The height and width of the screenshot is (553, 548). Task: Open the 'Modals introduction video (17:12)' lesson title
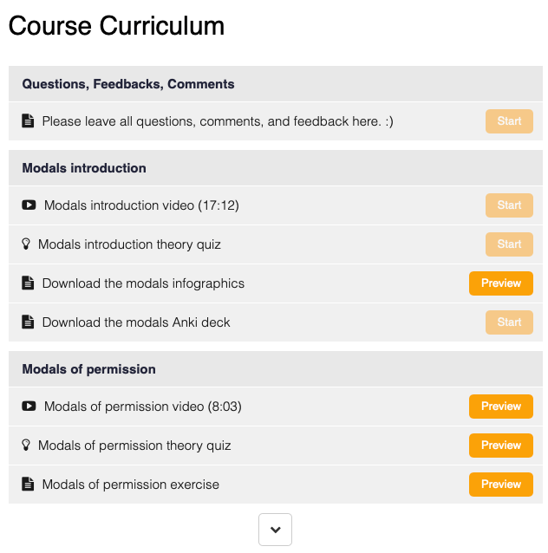coord(141,205)
